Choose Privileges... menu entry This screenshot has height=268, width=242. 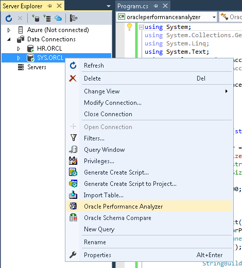(x=149, y=161)
